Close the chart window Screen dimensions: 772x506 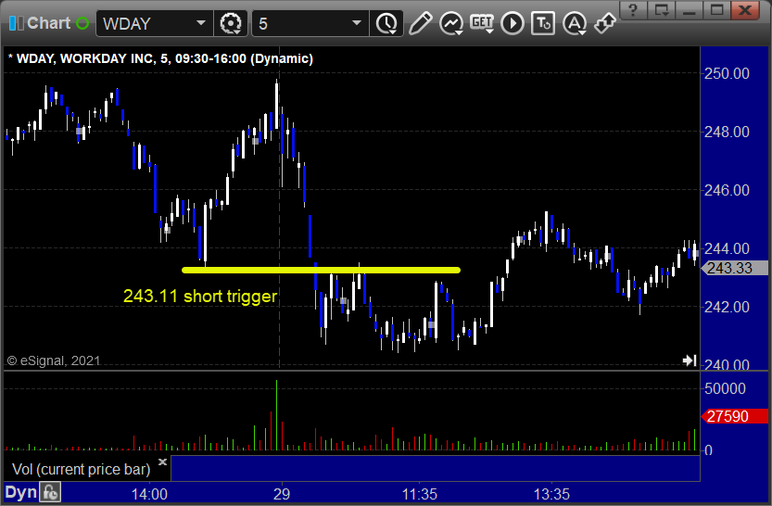click(745, 10)
